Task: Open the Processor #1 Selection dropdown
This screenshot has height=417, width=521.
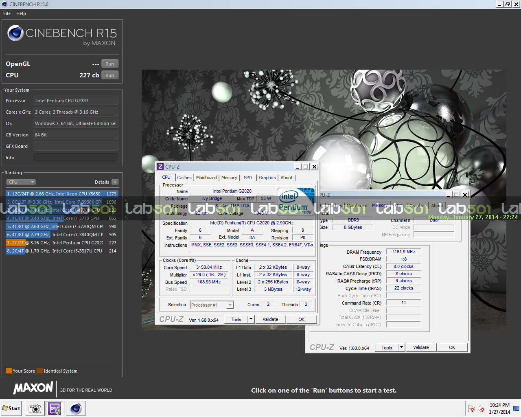Action: (x=212, y=305)
